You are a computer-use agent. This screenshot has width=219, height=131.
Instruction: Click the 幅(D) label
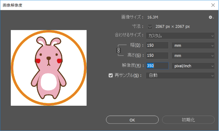(137, 45)
